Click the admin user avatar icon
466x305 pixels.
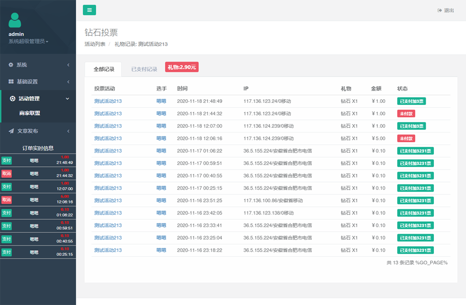[x=15, y=20]
